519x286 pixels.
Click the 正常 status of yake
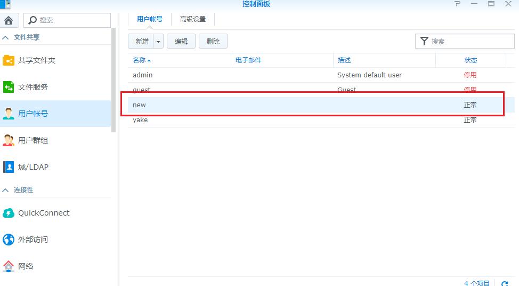point(470,120)
